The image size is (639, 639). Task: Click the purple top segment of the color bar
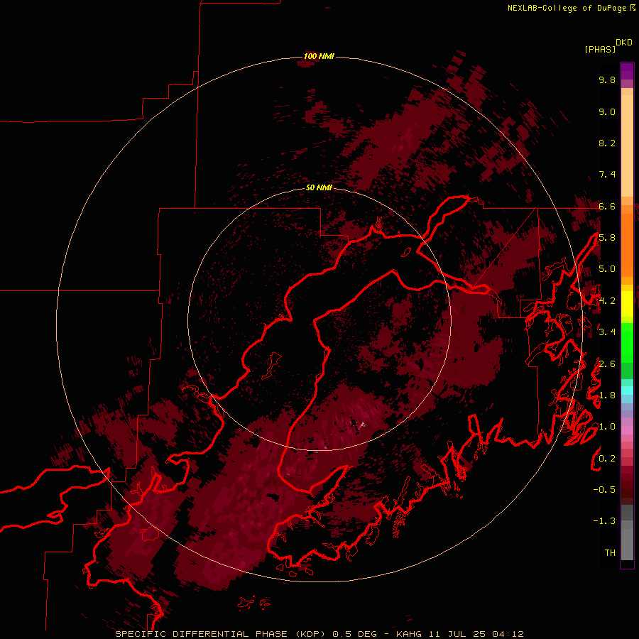[x=627, y=71]
